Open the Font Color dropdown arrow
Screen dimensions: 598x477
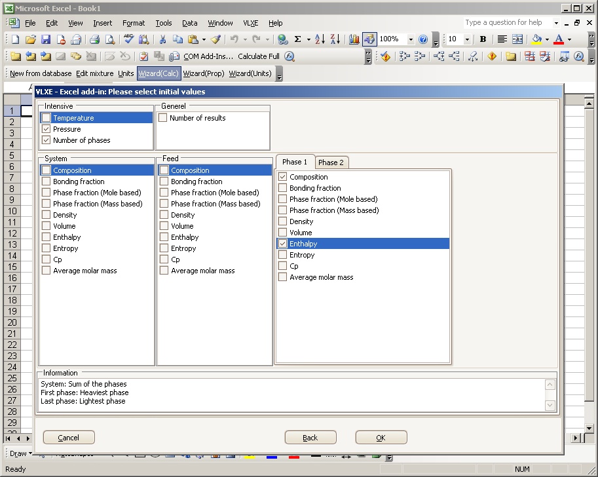569,39
